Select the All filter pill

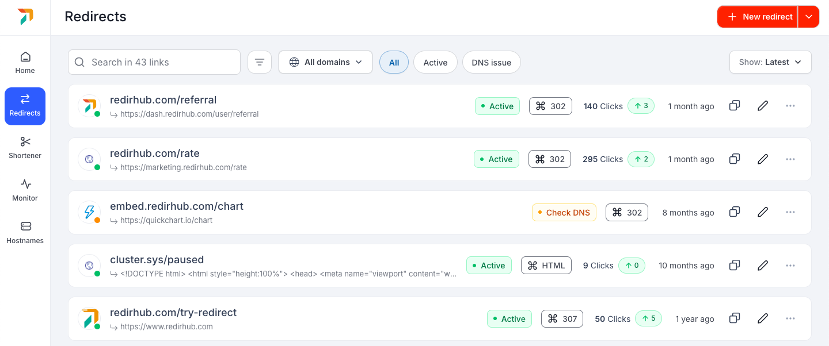[394, 62]
